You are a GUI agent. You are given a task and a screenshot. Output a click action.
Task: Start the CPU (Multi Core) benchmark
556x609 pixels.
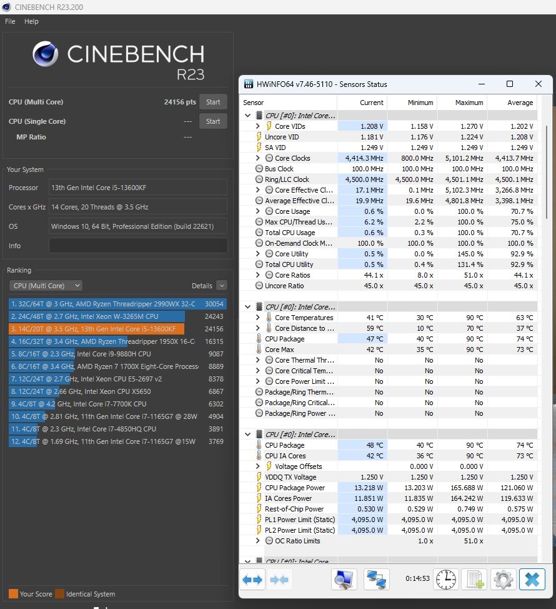(x=213, y=102)
